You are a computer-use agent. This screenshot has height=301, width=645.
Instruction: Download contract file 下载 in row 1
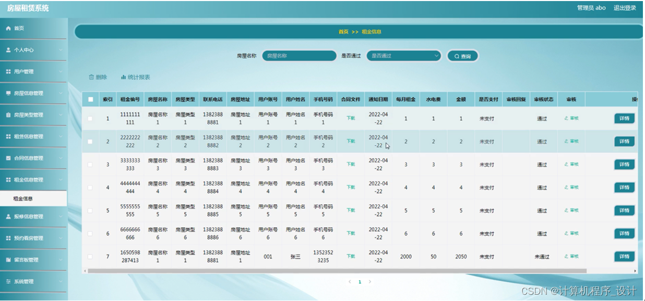tap(351, 118)
